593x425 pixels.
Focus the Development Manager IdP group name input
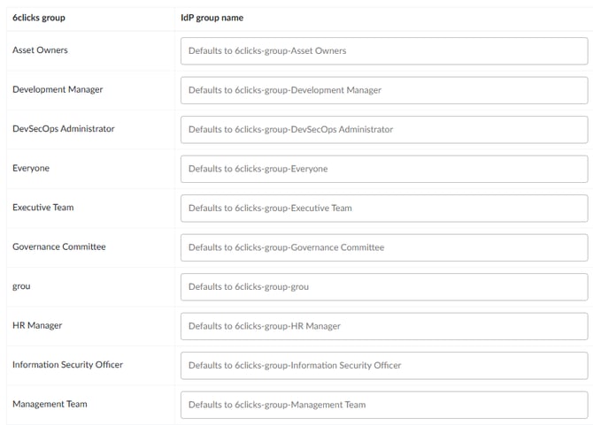point(383,90)
